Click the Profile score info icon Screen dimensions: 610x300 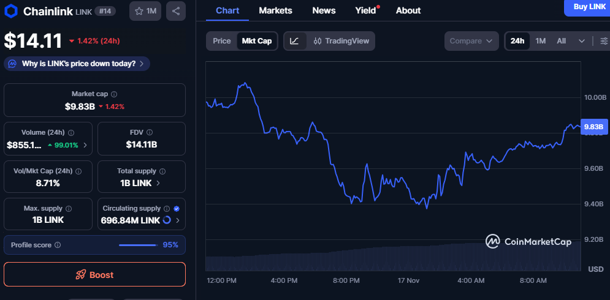pyautogui.click(x=58, y=245)
